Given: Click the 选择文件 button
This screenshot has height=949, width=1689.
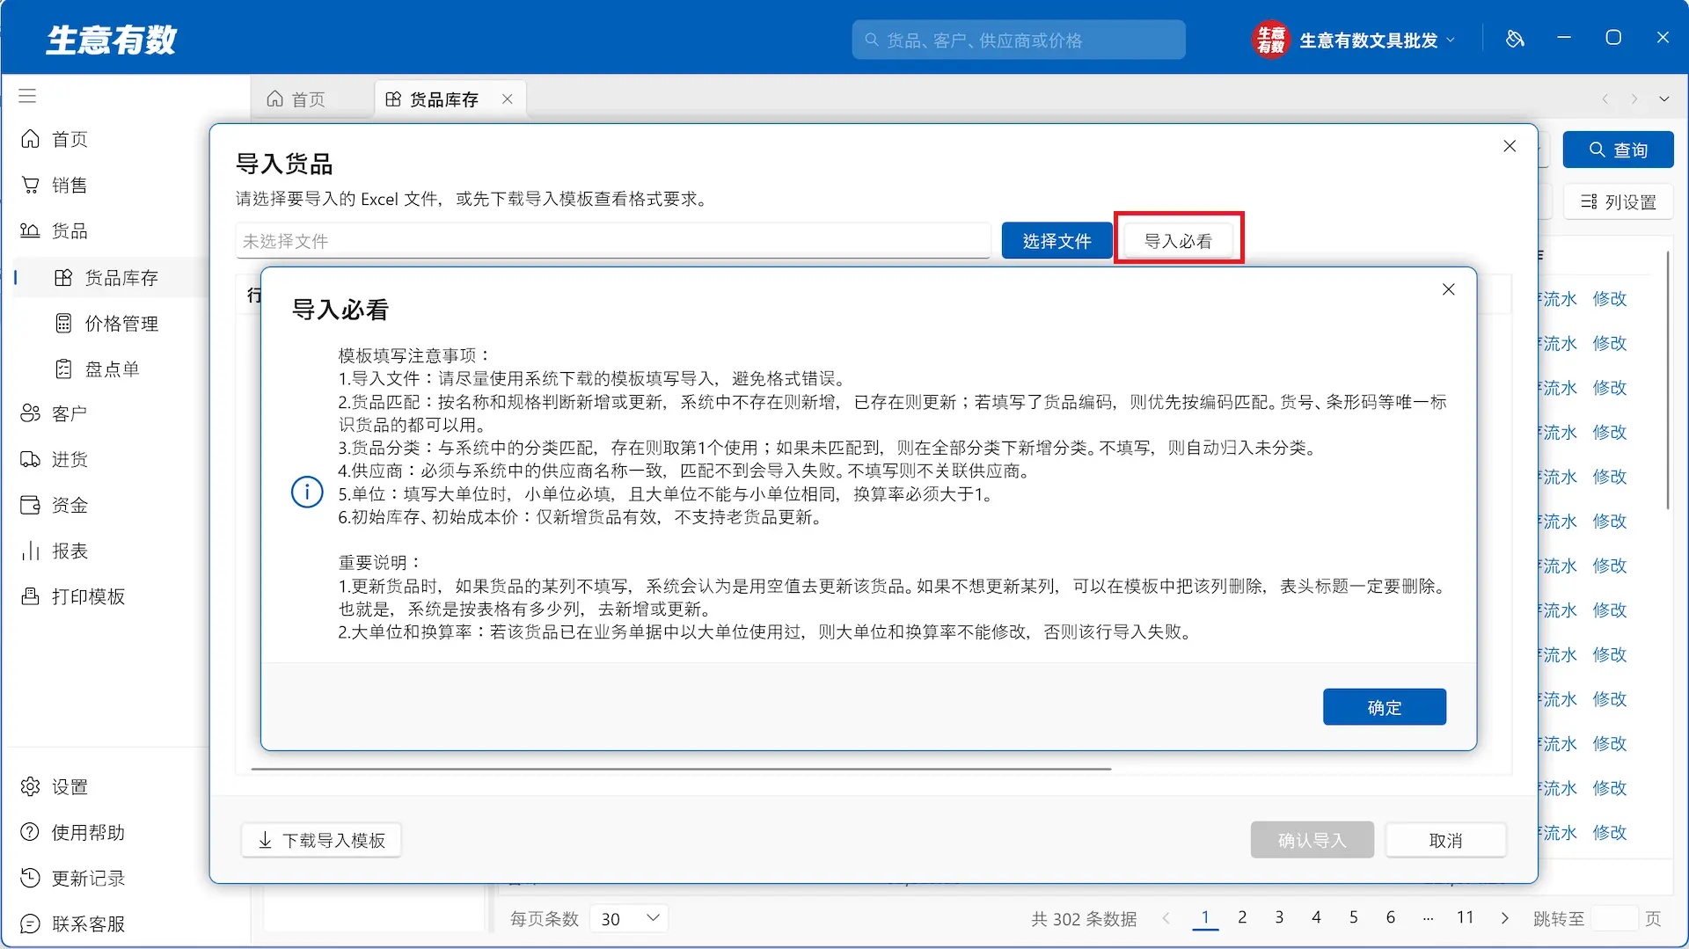Looking at the screenshot, I should pos(1057,241).
